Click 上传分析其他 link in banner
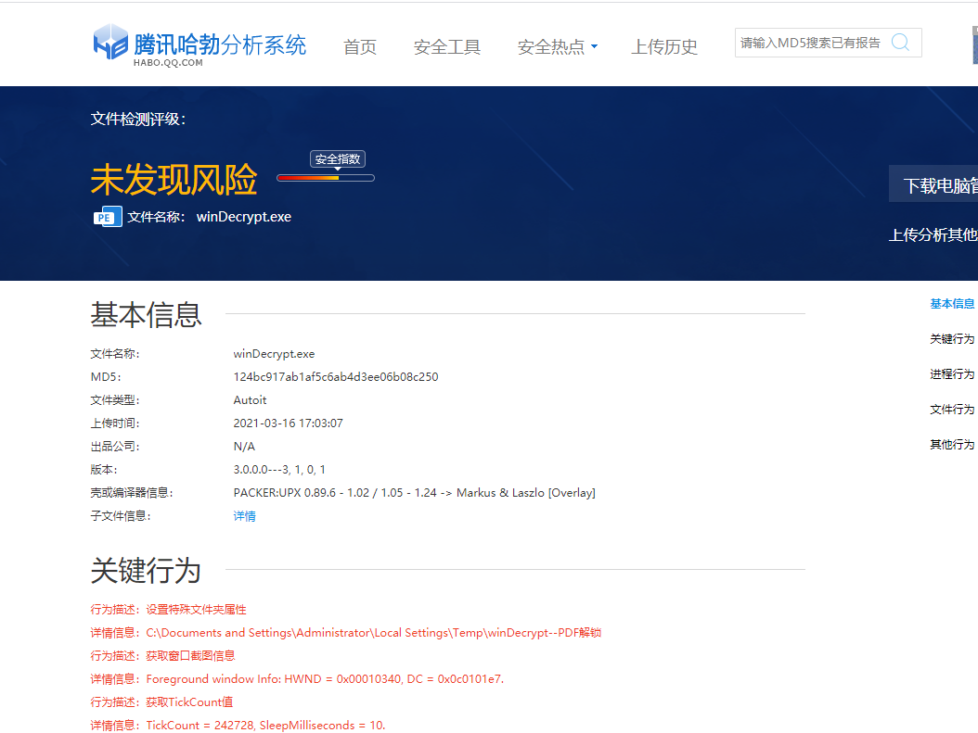The height and width of the screenshot is (733, 978). pyautogui.click(x=933, y=234)
